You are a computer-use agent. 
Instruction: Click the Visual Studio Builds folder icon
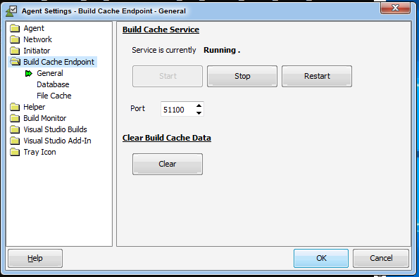point(15,129)
